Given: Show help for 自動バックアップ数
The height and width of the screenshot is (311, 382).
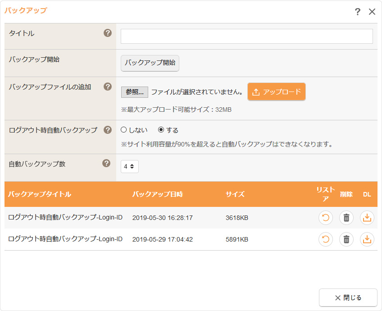Looking at the screenshot, I should [106, 163].
